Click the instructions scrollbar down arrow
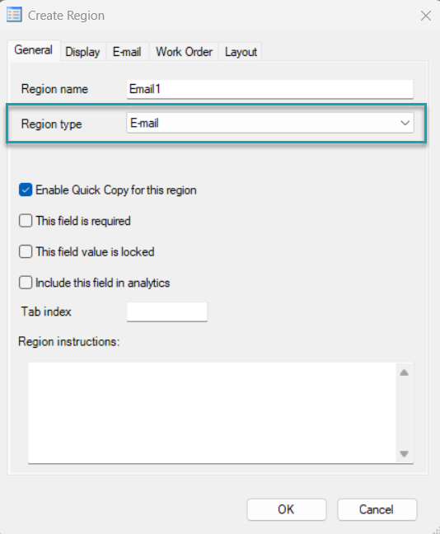 pyautogui.click(x=405, y=453)
